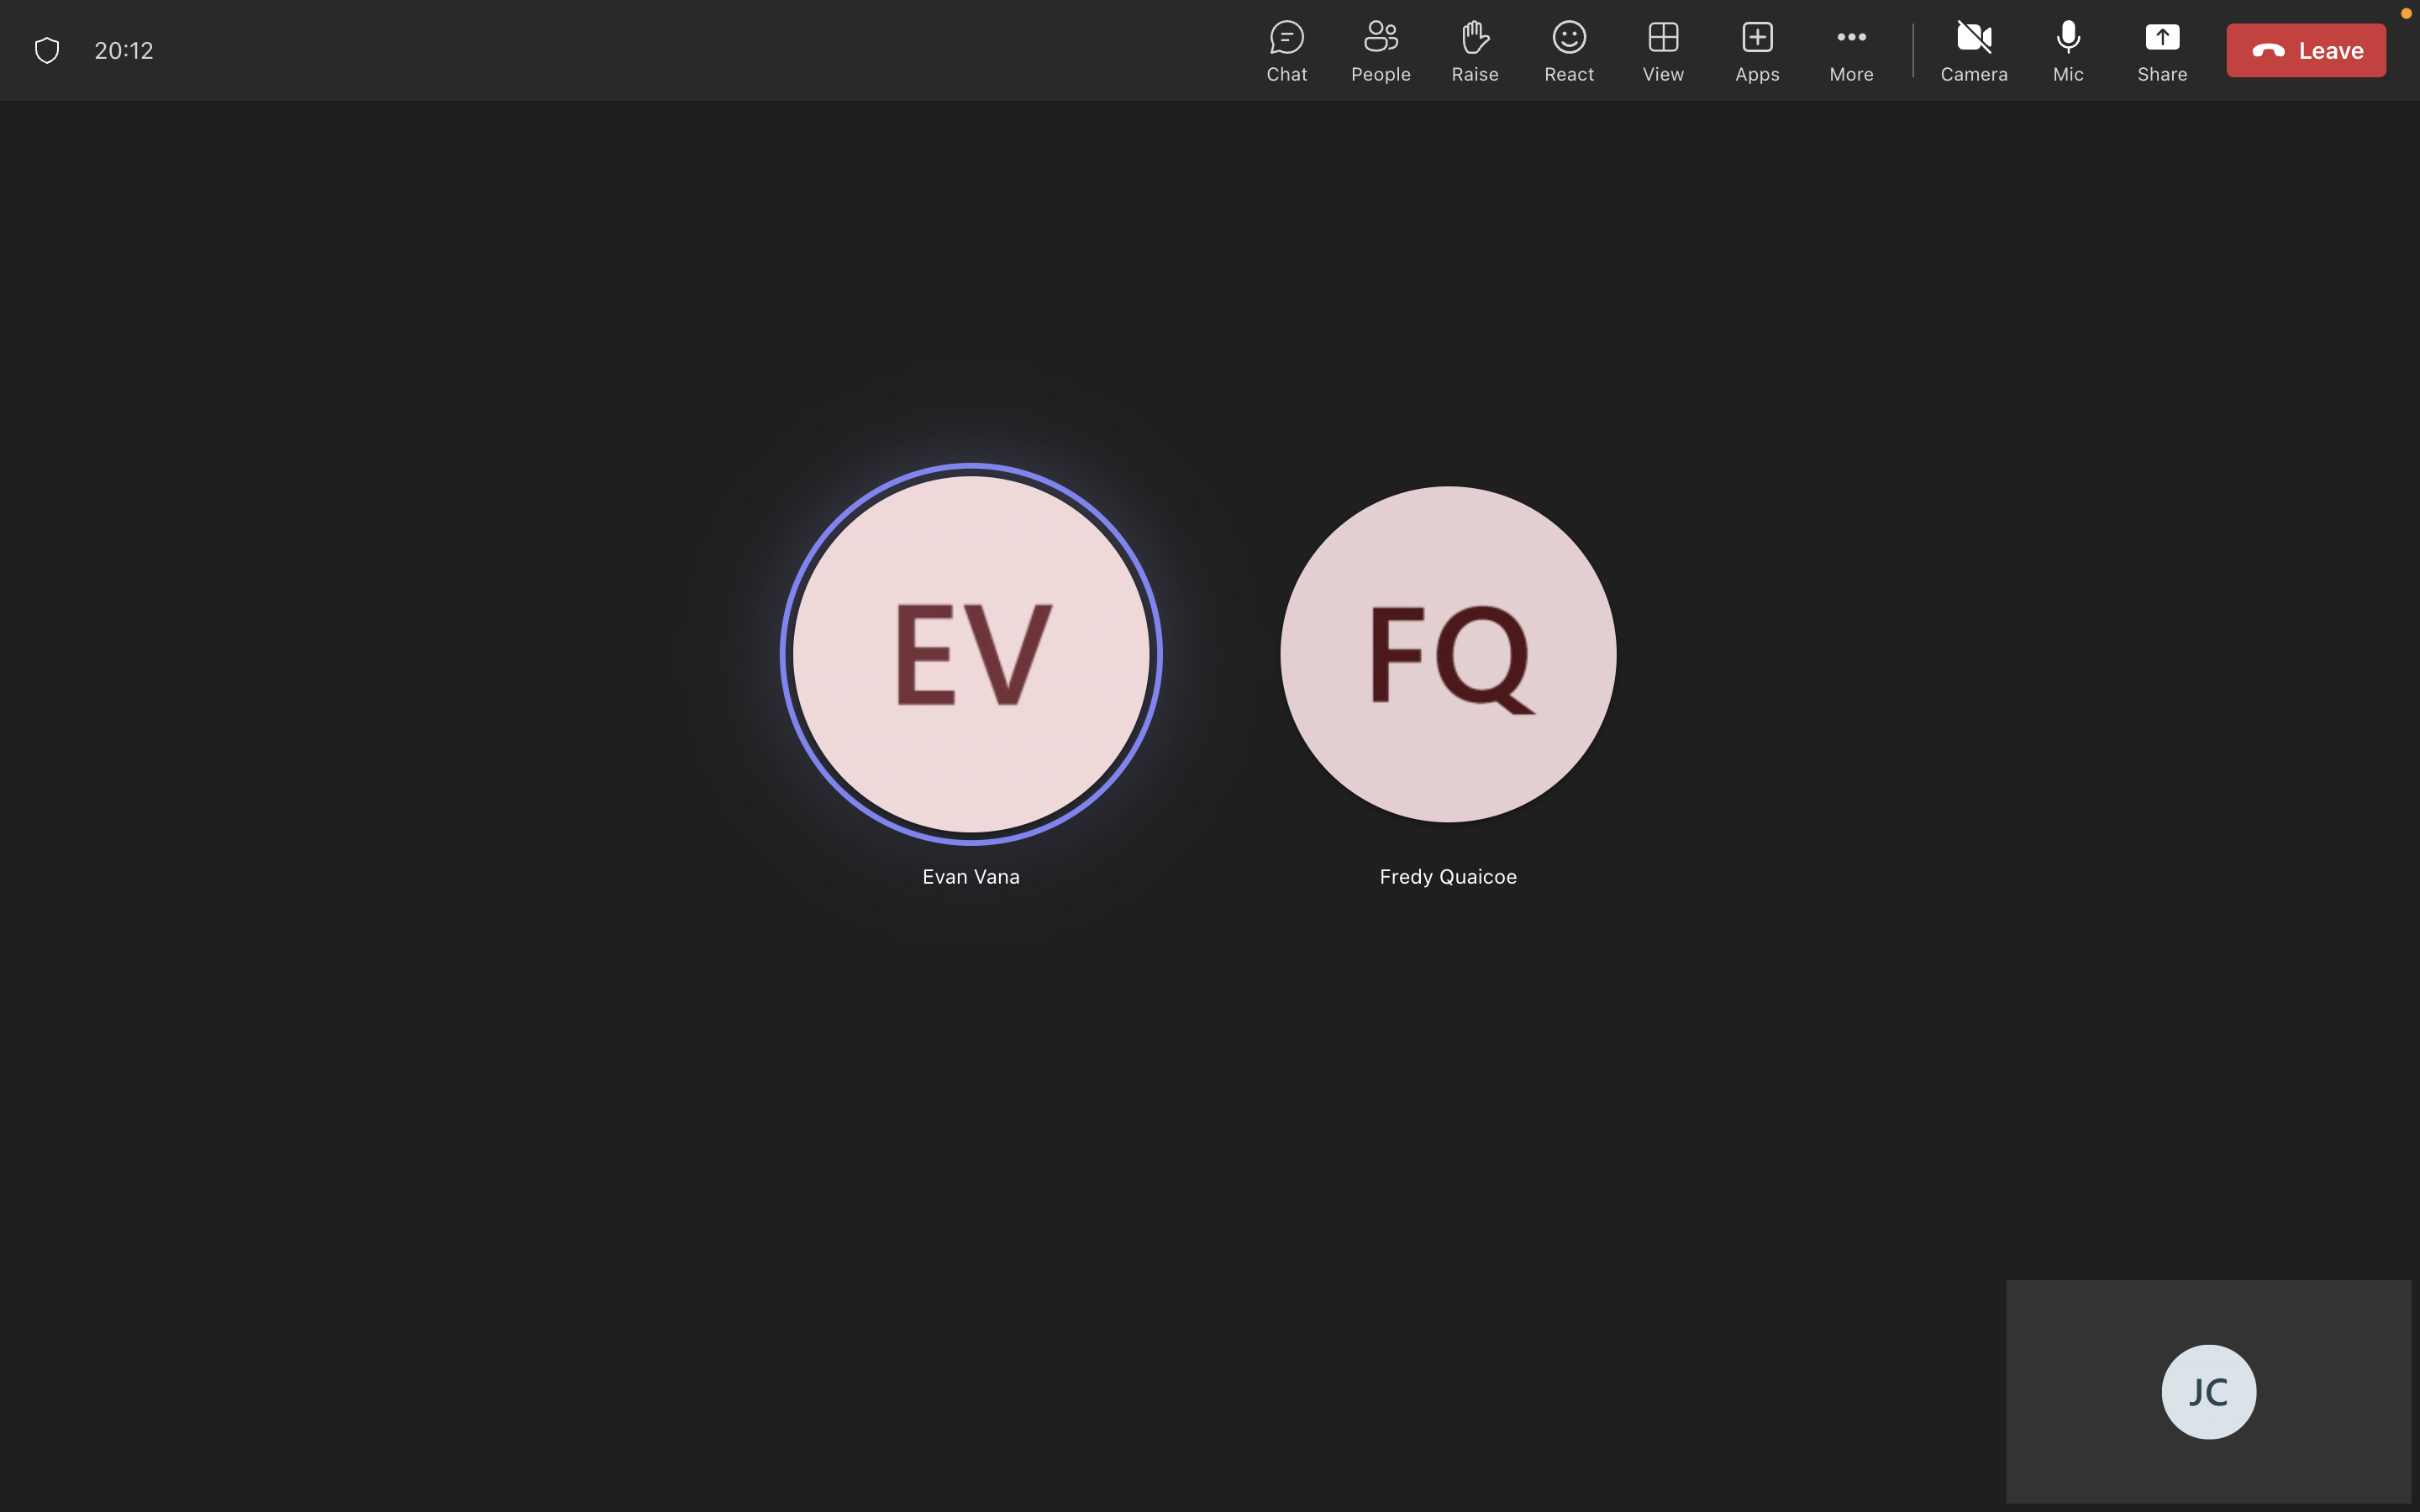Click the Fredy Quaicoe name label

[1447, 877]
